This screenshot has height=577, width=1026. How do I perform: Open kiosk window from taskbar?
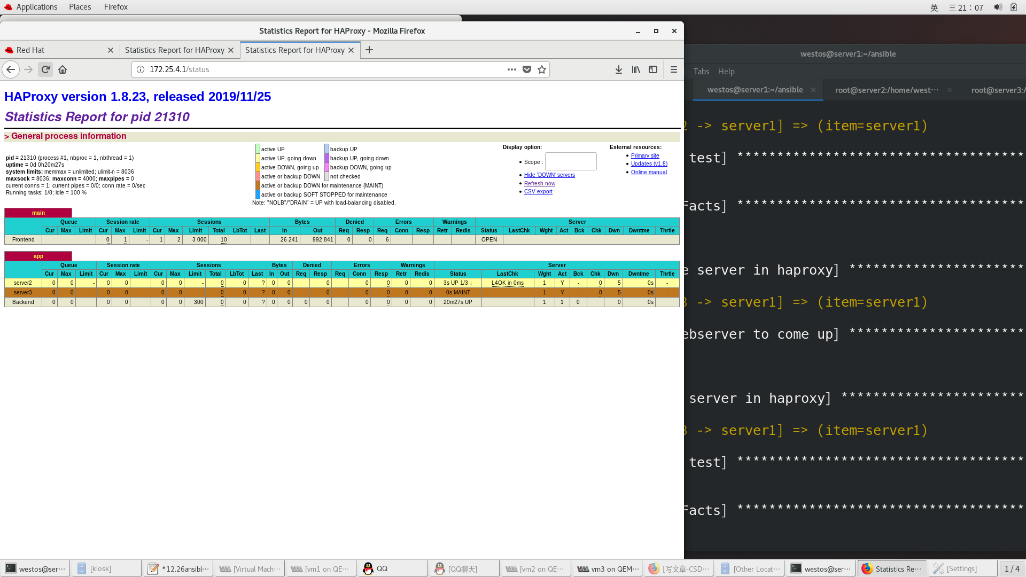pyautogui.click(x=106, y=569)
